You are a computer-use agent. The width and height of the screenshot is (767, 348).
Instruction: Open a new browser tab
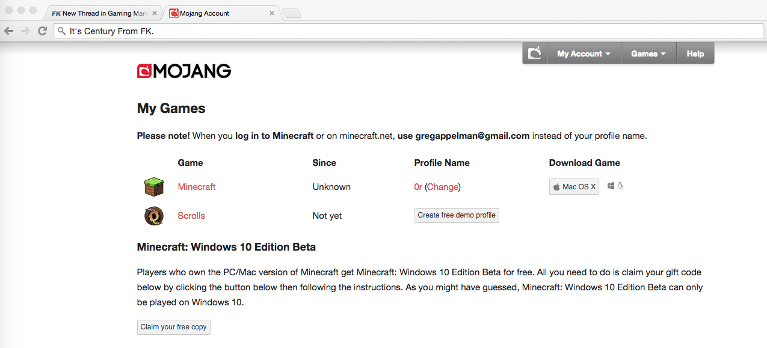pyautogui.click(x=292, y=14)
